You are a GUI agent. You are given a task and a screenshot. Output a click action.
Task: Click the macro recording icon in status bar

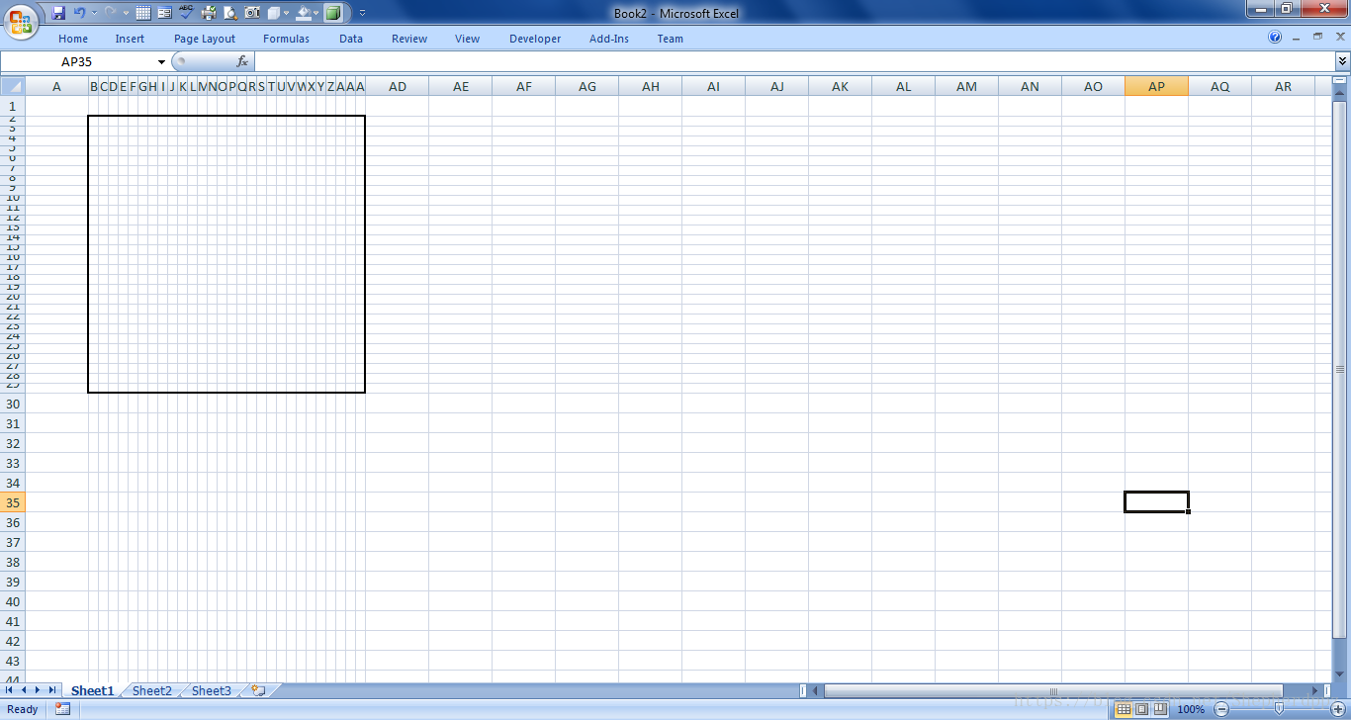(62, 709)
